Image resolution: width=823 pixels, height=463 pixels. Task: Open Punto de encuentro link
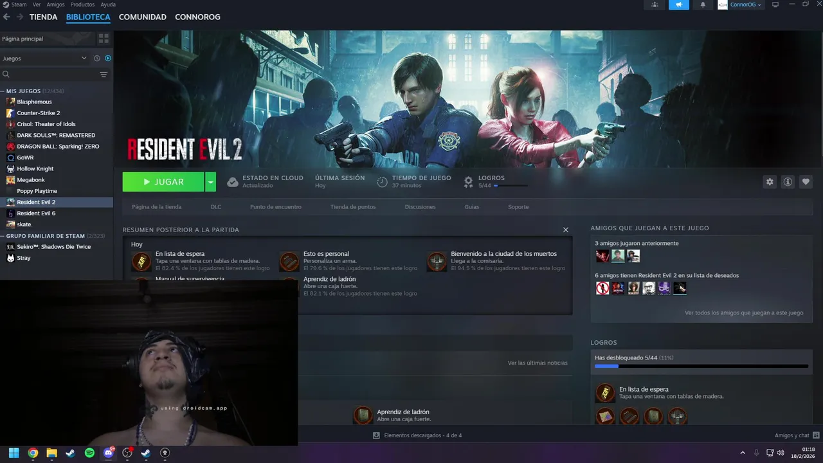point(276,207)
